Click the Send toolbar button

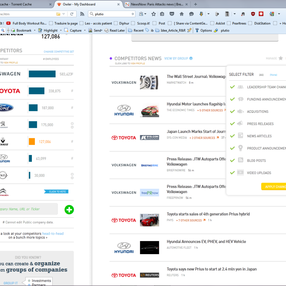96,30
